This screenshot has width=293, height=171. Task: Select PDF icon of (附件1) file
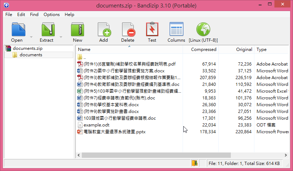click(x=80, y=64)
